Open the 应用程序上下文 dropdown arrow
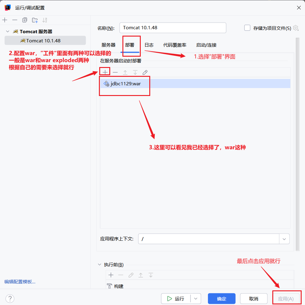 pos(284,239)
